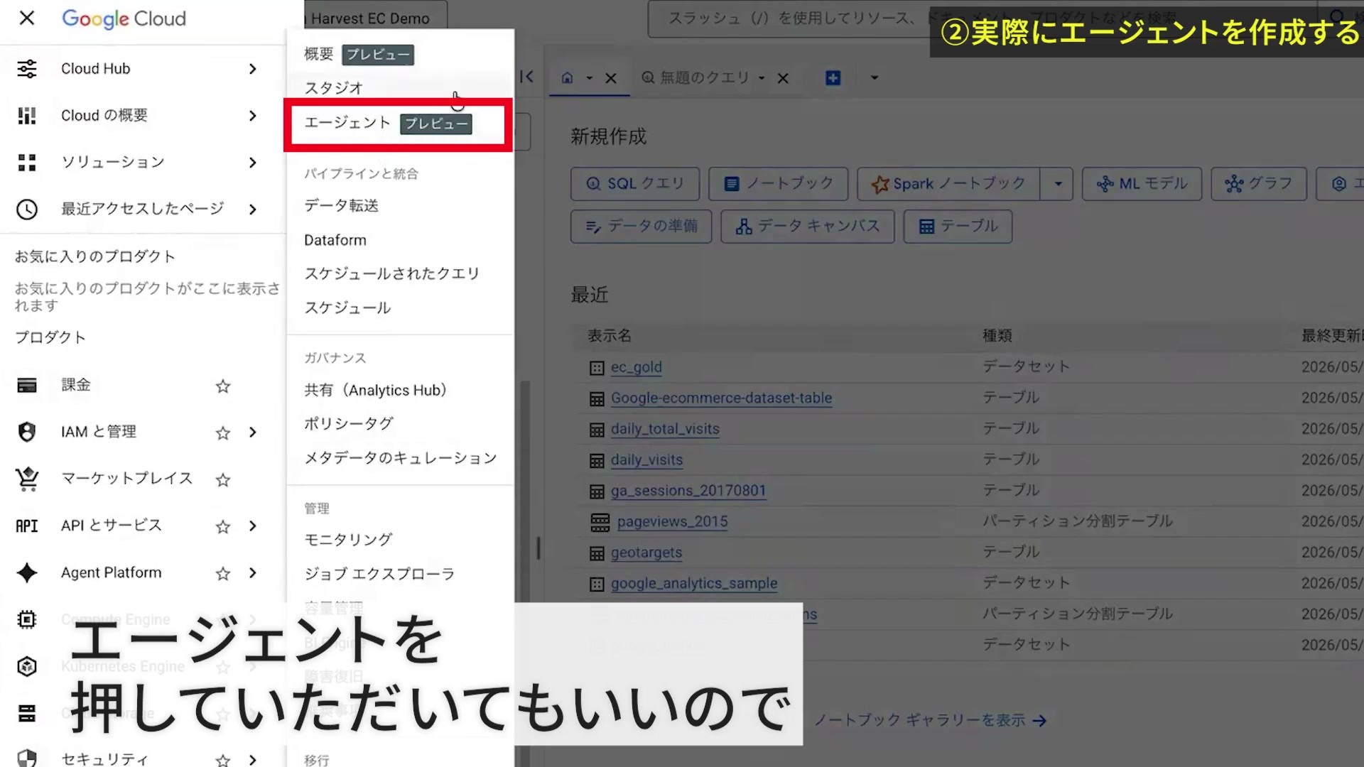Open the dropdown next to the new tab button

[875, 77]
